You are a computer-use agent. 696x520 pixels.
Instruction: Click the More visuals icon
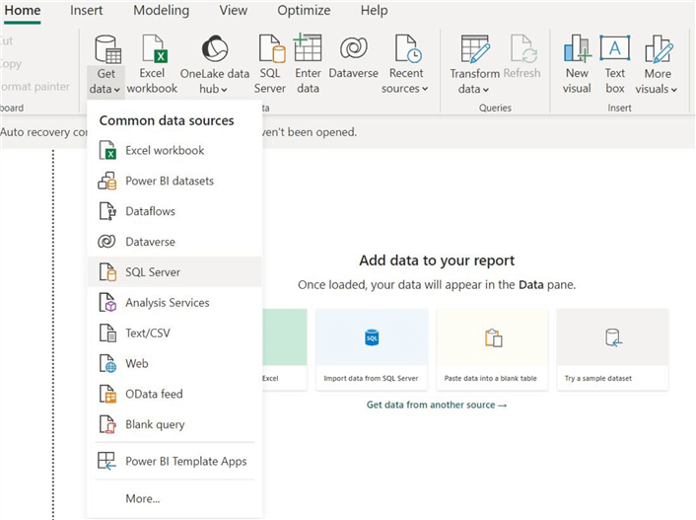coord(659,48)
